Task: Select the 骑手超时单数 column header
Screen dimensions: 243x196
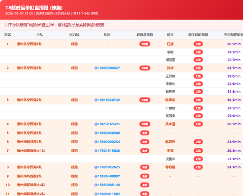Action: (198, 35)
